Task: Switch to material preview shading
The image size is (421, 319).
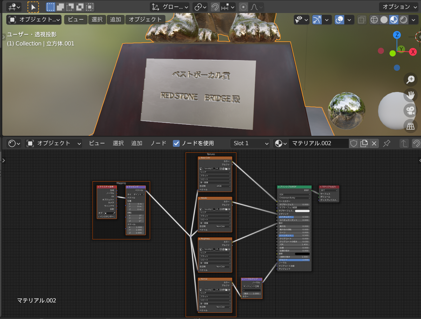Action: (x=394, y=20)
